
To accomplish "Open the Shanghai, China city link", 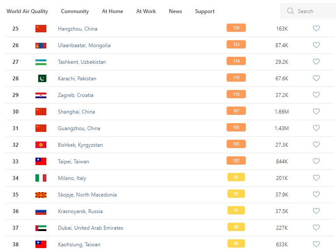I will pos(76,112).
